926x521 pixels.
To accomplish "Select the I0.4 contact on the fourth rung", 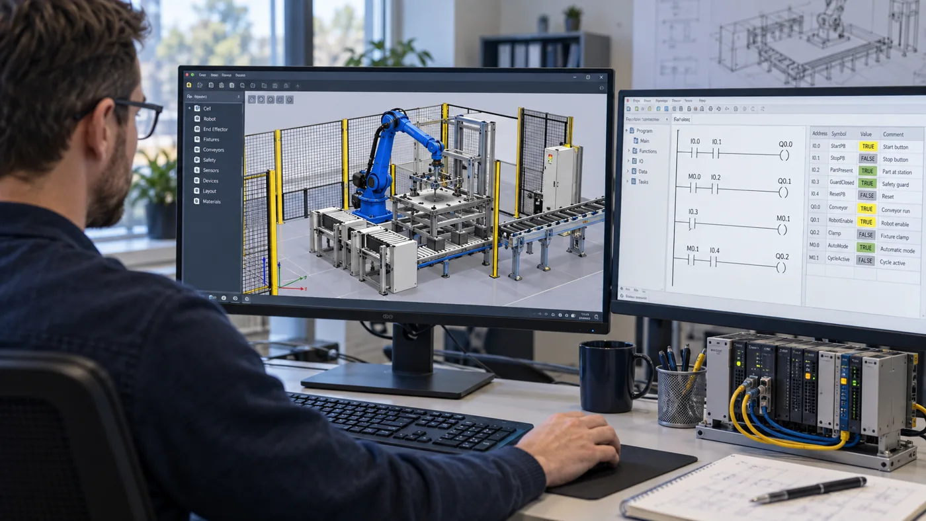I will [x=713, y=261].
